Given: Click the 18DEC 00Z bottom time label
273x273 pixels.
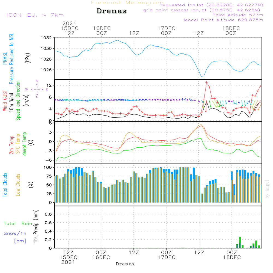Looking at the screenshot, I should [232, 255].
